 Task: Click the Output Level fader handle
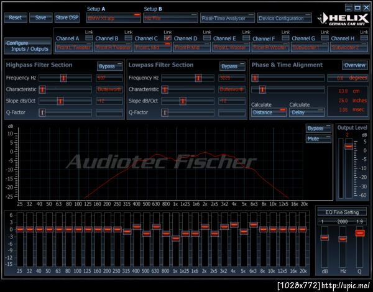tap(349, 147)
